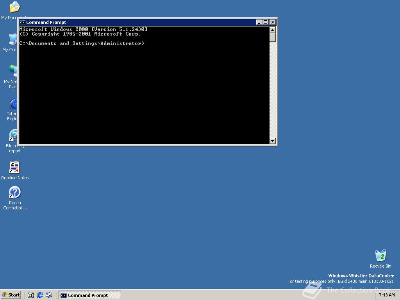Click the Administrator> prompt line in console
The width and height of the screenshot is (400, 300).
tap(82, 43)
